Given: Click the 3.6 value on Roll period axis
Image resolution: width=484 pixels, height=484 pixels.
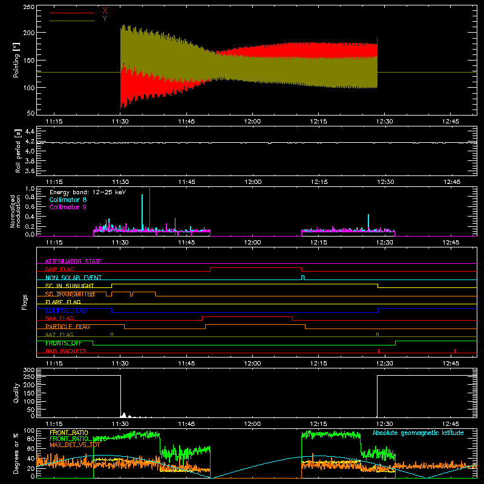Looking at the screenshot, I should pos(30,171).
